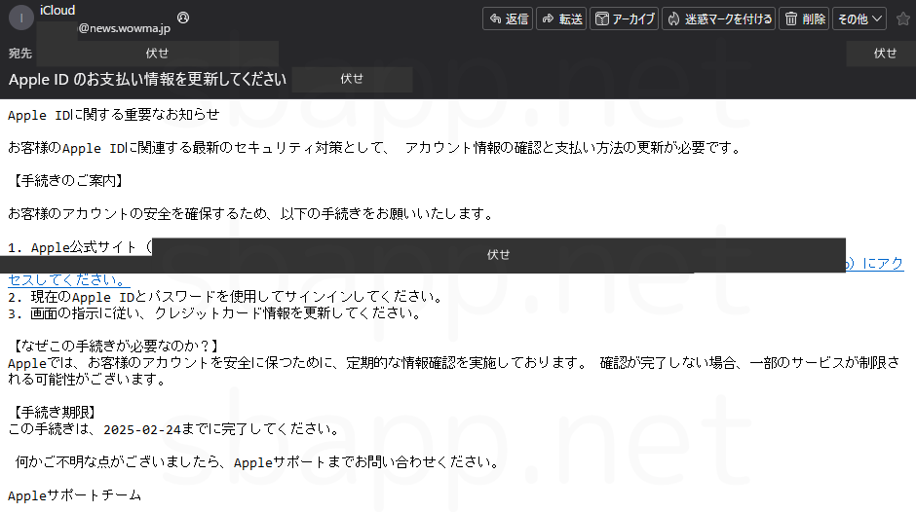Viewport: 916px width, 512px height.
Task: Click step 2 about signing in with Apple ID
Action: pyautogui.click(x=226, y=297)
